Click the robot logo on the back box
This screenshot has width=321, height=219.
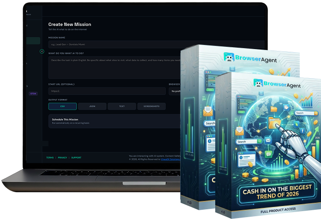click(x=229, y=57)
